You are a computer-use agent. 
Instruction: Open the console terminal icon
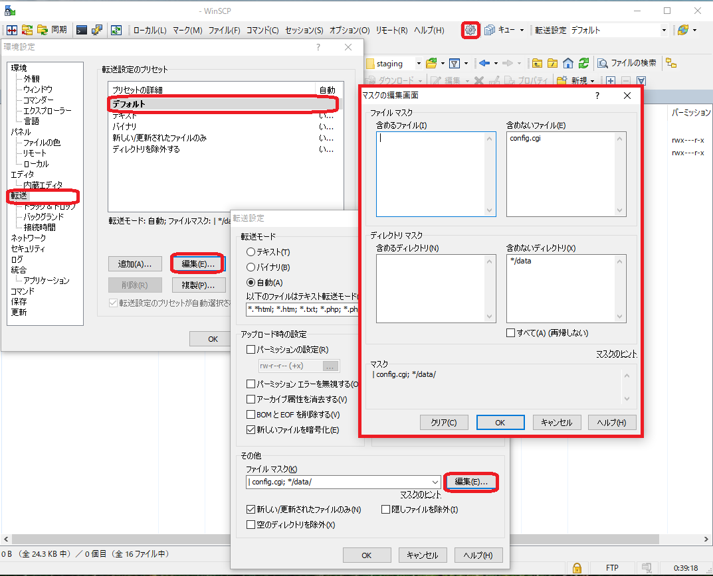pyautogui.click(x=82, y=30)
